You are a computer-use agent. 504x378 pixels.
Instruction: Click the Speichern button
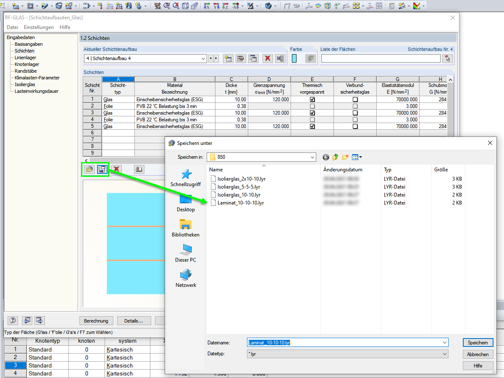478,343
